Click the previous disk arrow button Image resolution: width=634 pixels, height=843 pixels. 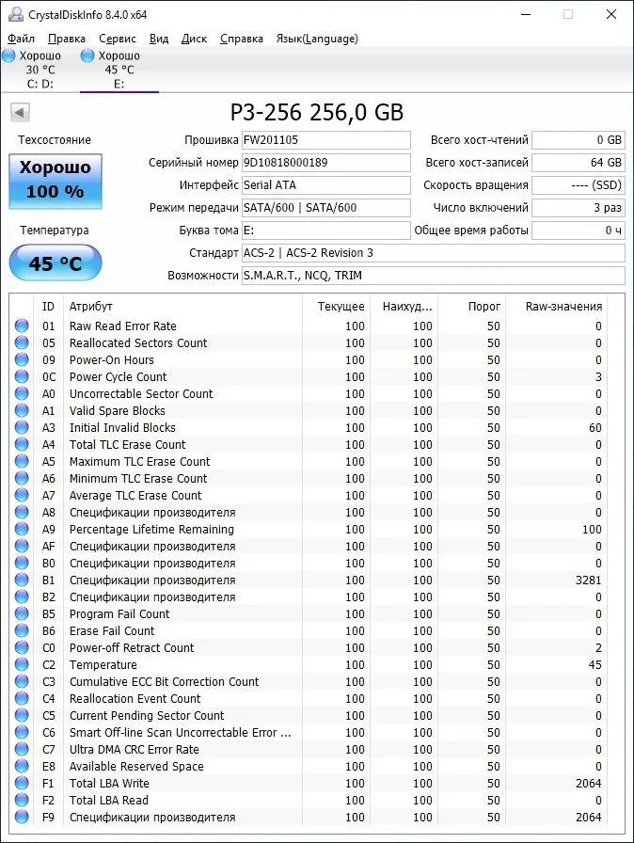coord(20,112)
